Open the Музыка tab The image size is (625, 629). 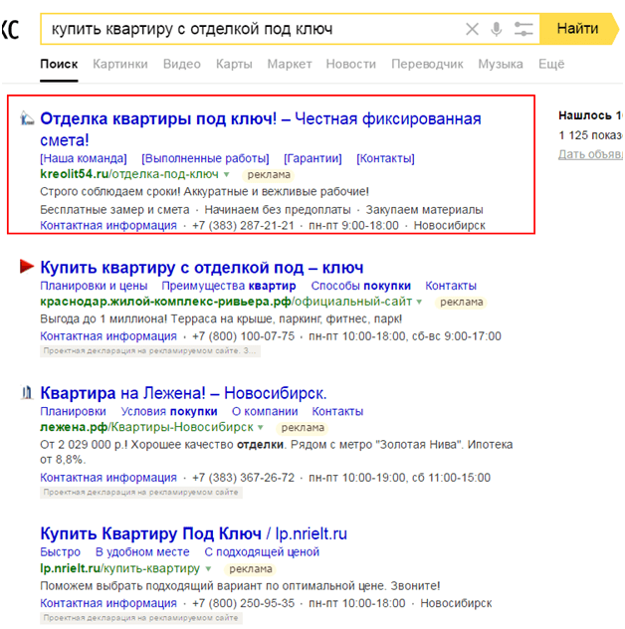coord(501,64)
